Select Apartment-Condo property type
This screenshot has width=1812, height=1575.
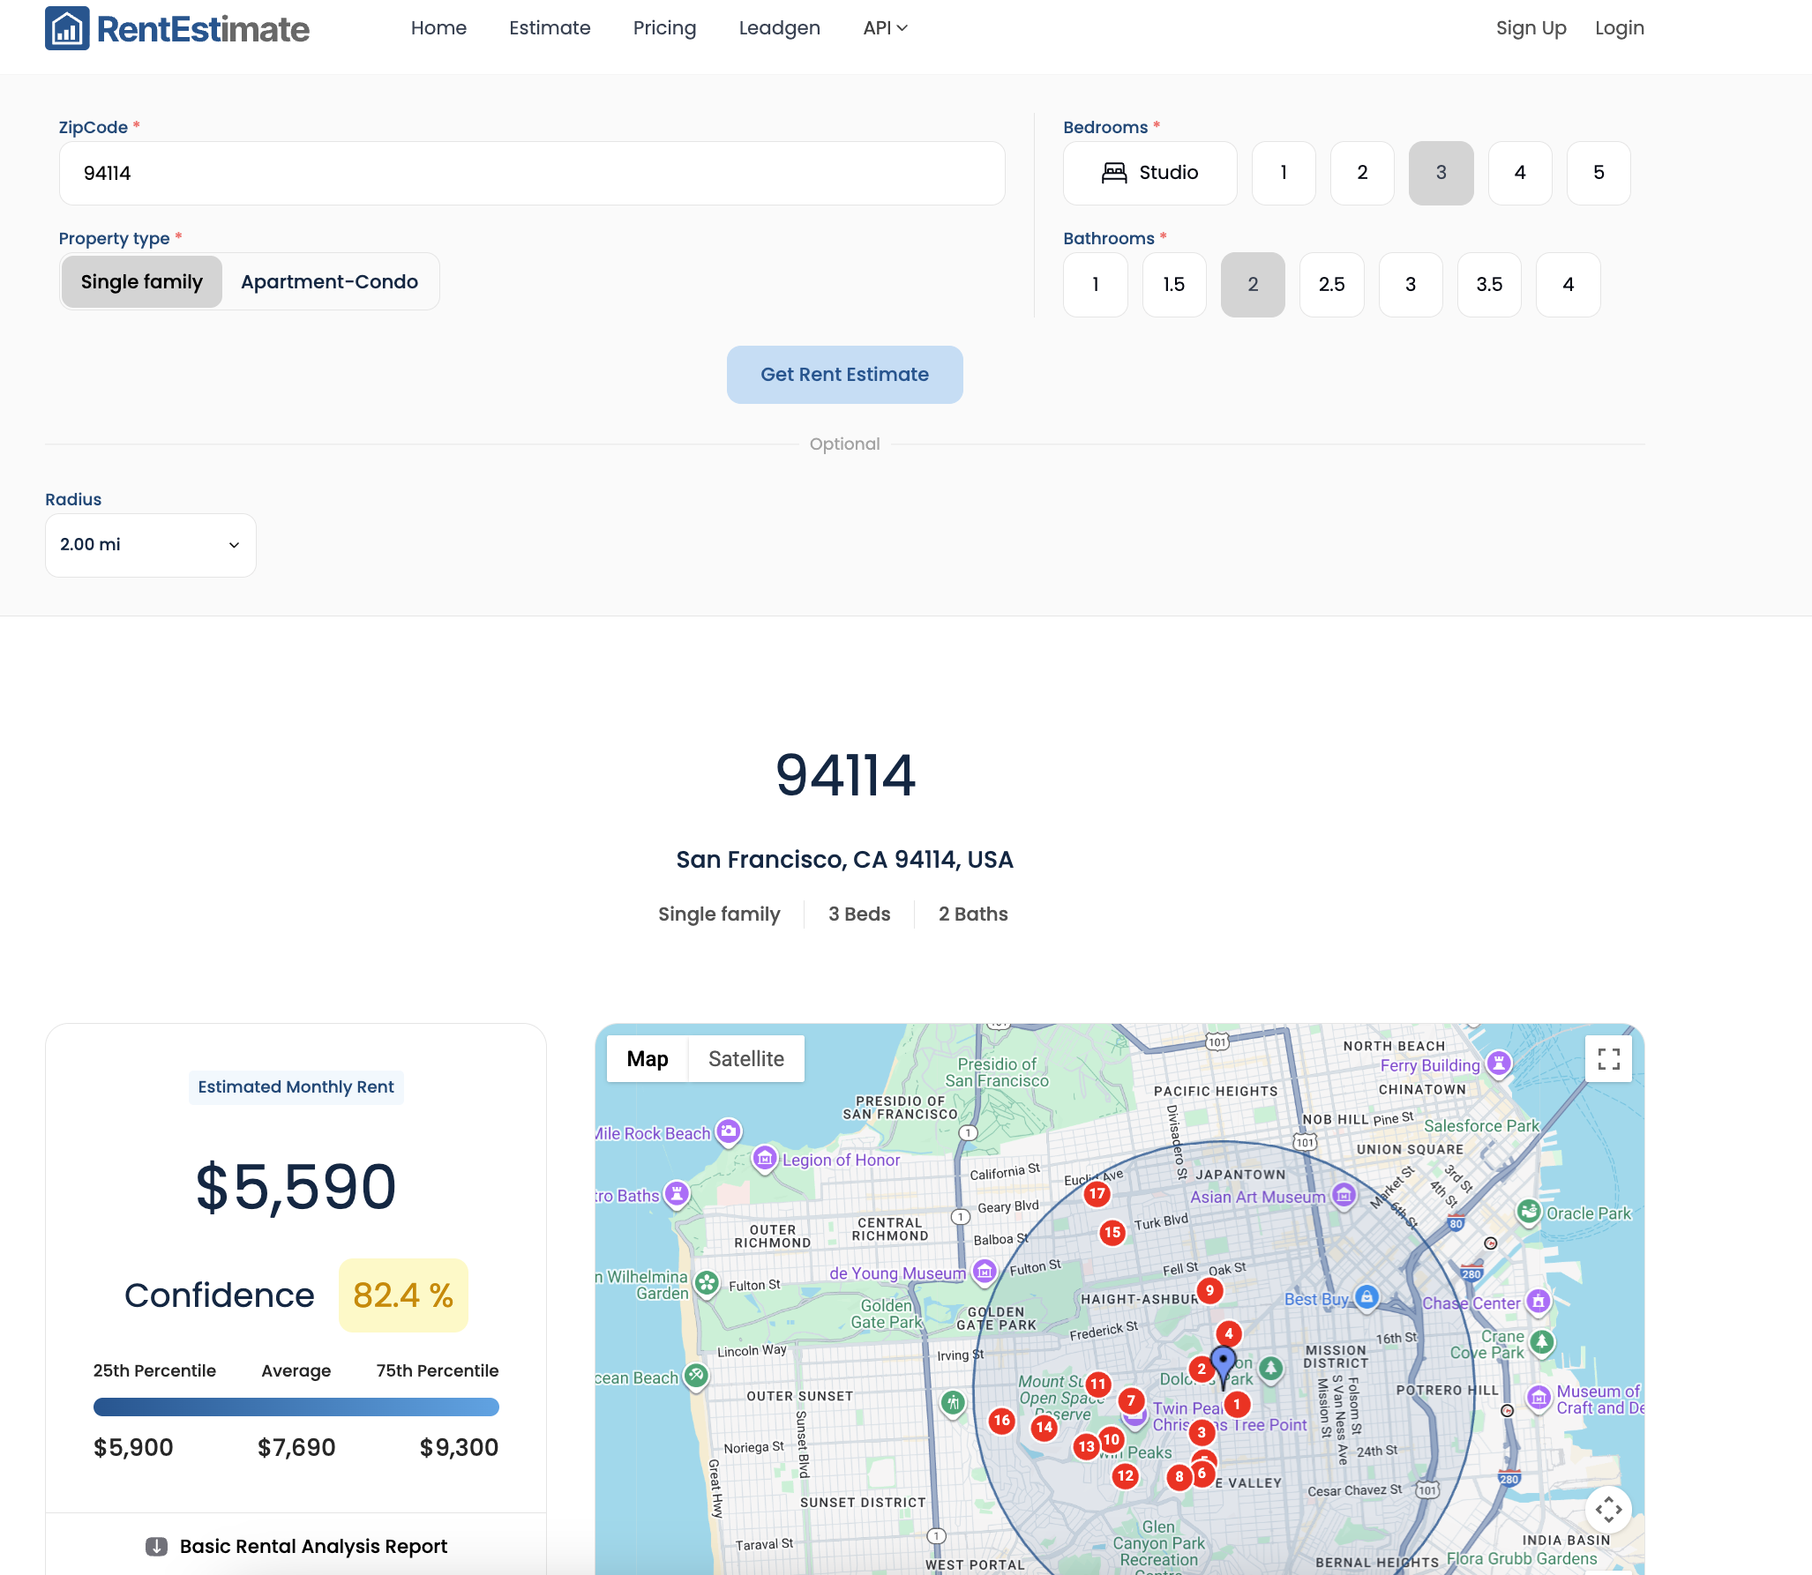point(329,282)
